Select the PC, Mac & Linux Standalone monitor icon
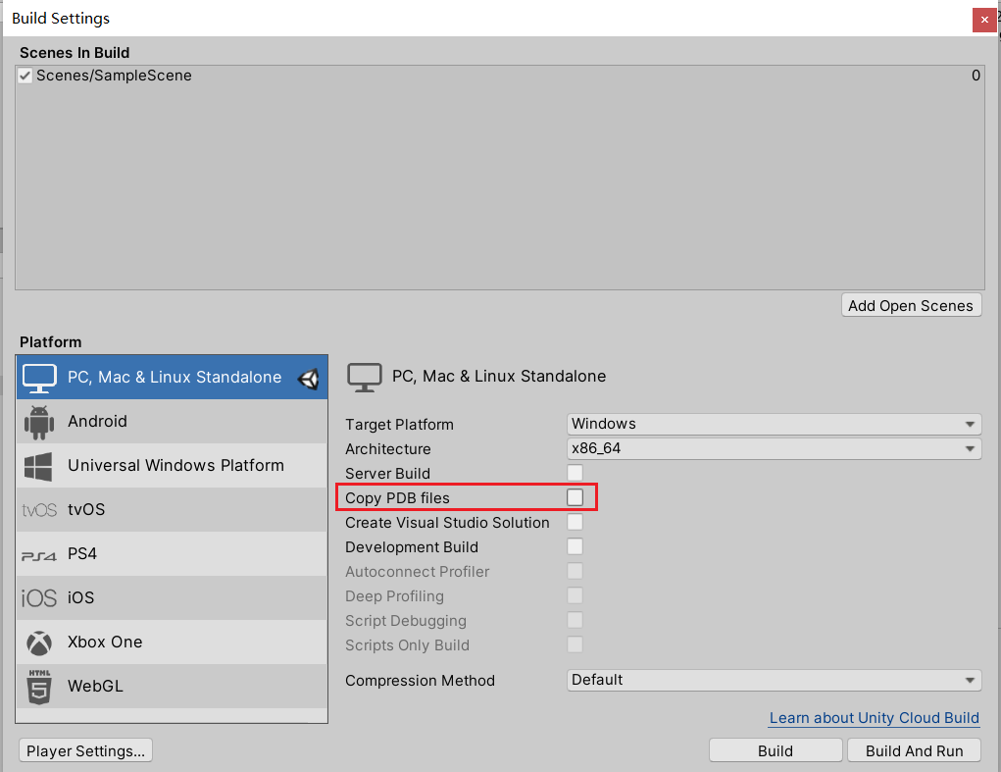The image size is (1001, 772). (x=39, y=378)
